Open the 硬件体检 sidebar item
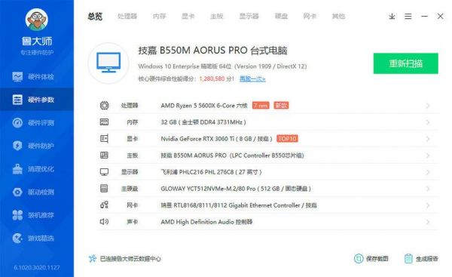The height and width of the screenshot is (277, 452). pos(37,76)
